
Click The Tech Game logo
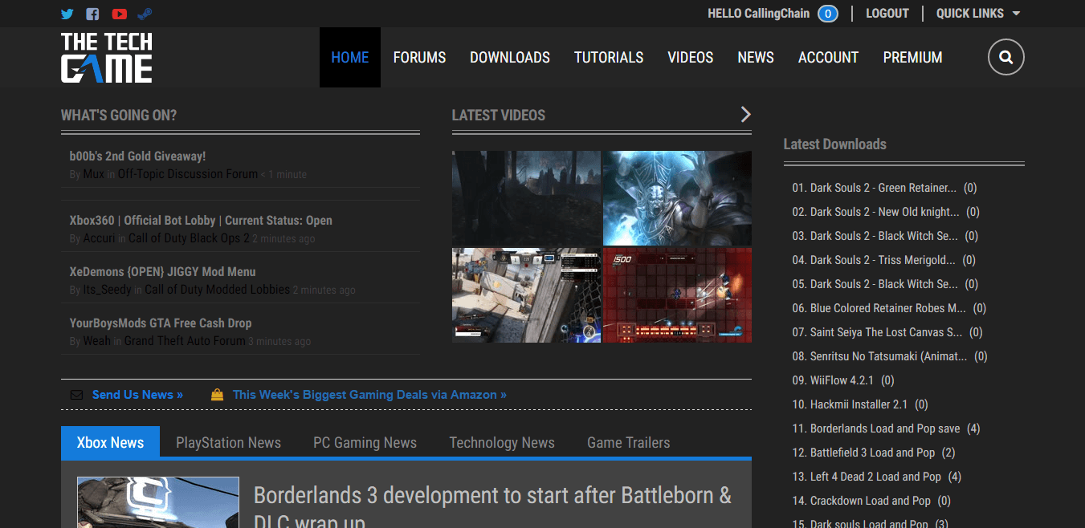(107, 58)
